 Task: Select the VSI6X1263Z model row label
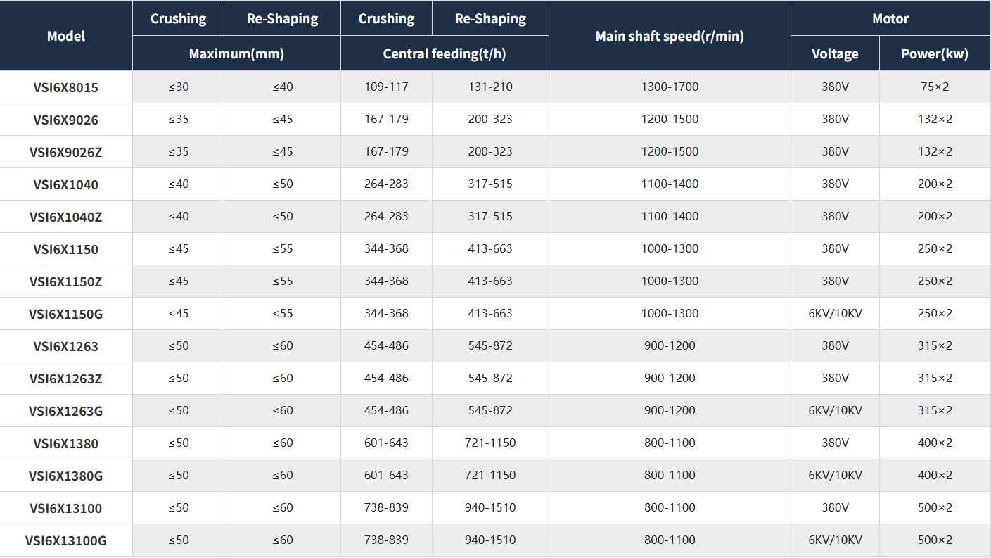[x=66, y=379]
